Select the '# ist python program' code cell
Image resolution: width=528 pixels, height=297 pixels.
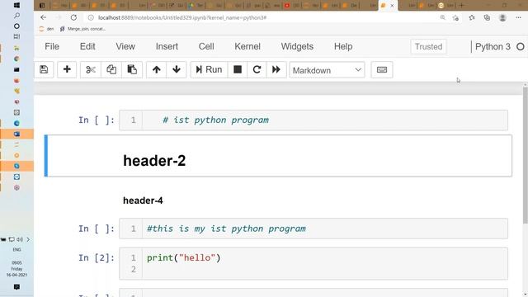coord(313,120)
